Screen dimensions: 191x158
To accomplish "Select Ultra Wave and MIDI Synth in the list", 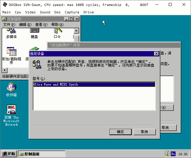I will (94, 85).
